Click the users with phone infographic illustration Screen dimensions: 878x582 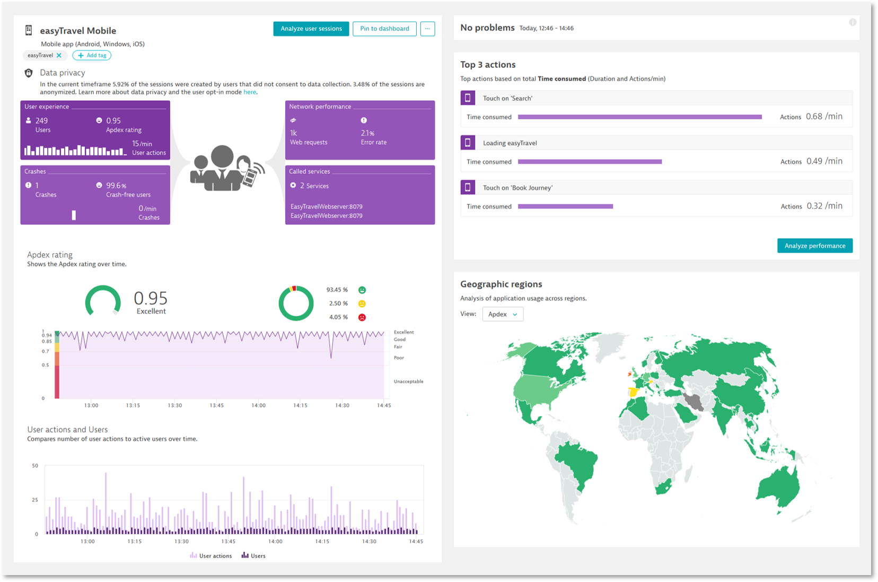[227, 168]
